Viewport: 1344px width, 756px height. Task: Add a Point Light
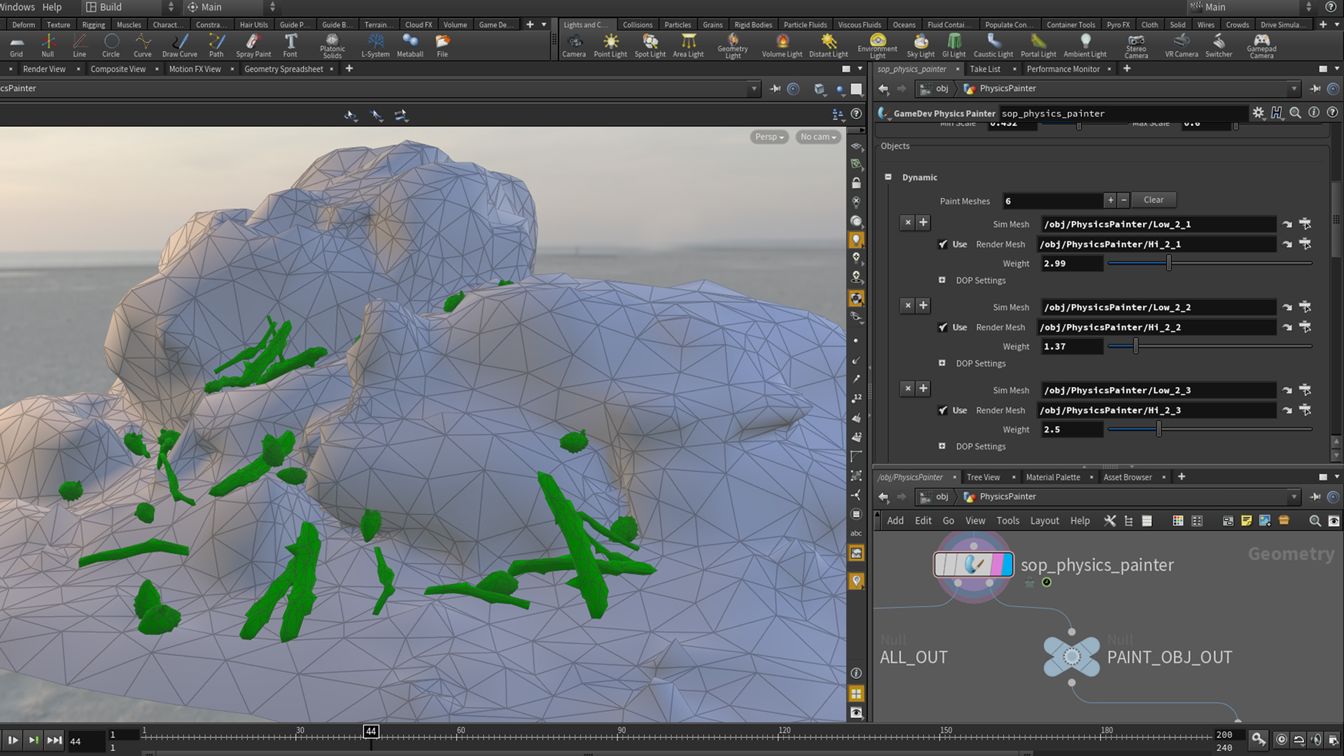pyautogui.click(x=610, y=45)
